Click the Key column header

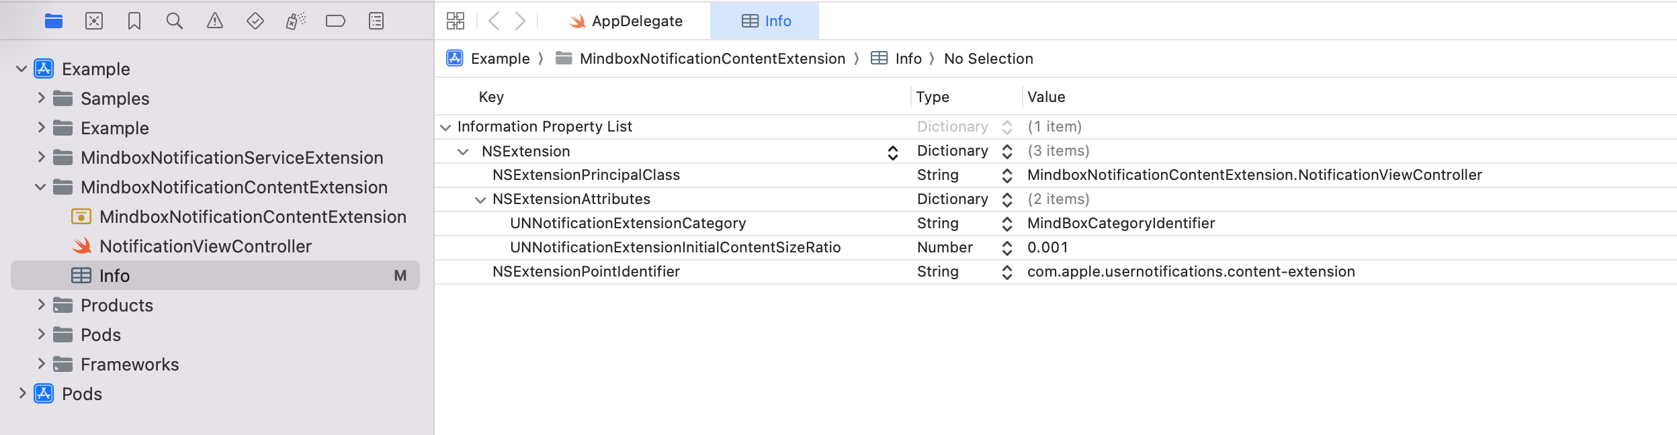[x=491, y=97]
